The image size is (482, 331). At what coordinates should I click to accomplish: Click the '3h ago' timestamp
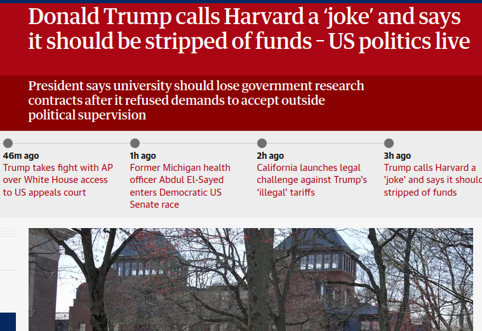(397, 156)
